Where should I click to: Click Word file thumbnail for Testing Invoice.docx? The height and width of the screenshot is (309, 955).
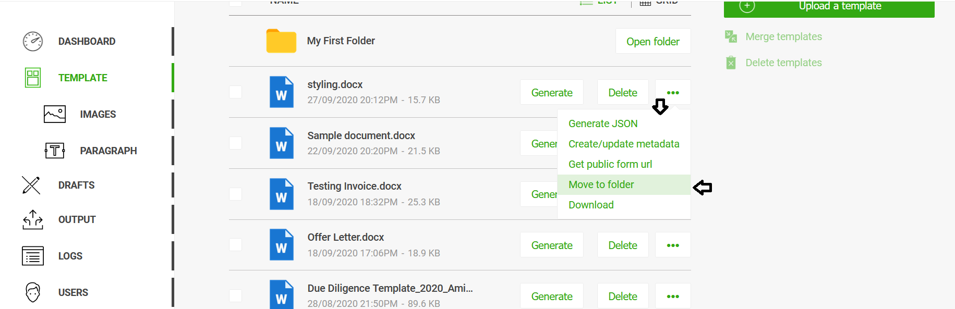282,194
